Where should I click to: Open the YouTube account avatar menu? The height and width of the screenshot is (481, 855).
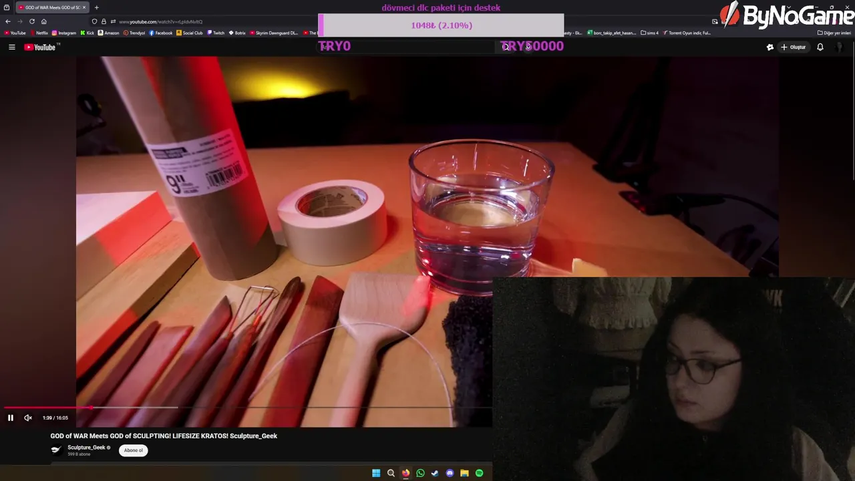840,47
